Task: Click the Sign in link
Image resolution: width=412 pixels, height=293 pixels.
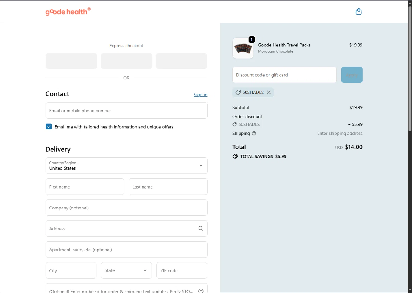Action: (201, 95)
